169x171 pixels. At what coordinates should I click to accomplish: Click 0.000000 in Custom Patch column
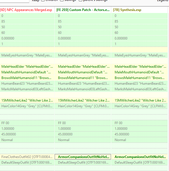(x=83, y=38)
